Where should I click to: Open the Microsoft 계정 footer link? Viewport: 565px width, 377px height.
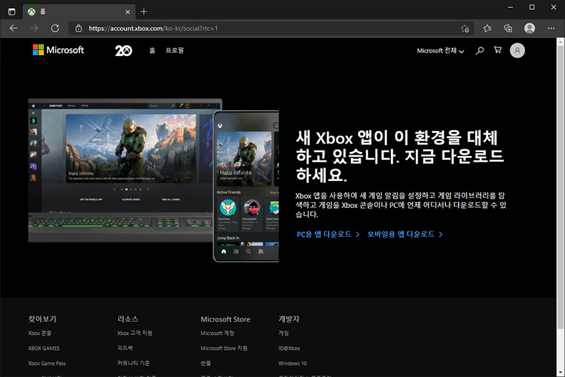pos(217,333)
